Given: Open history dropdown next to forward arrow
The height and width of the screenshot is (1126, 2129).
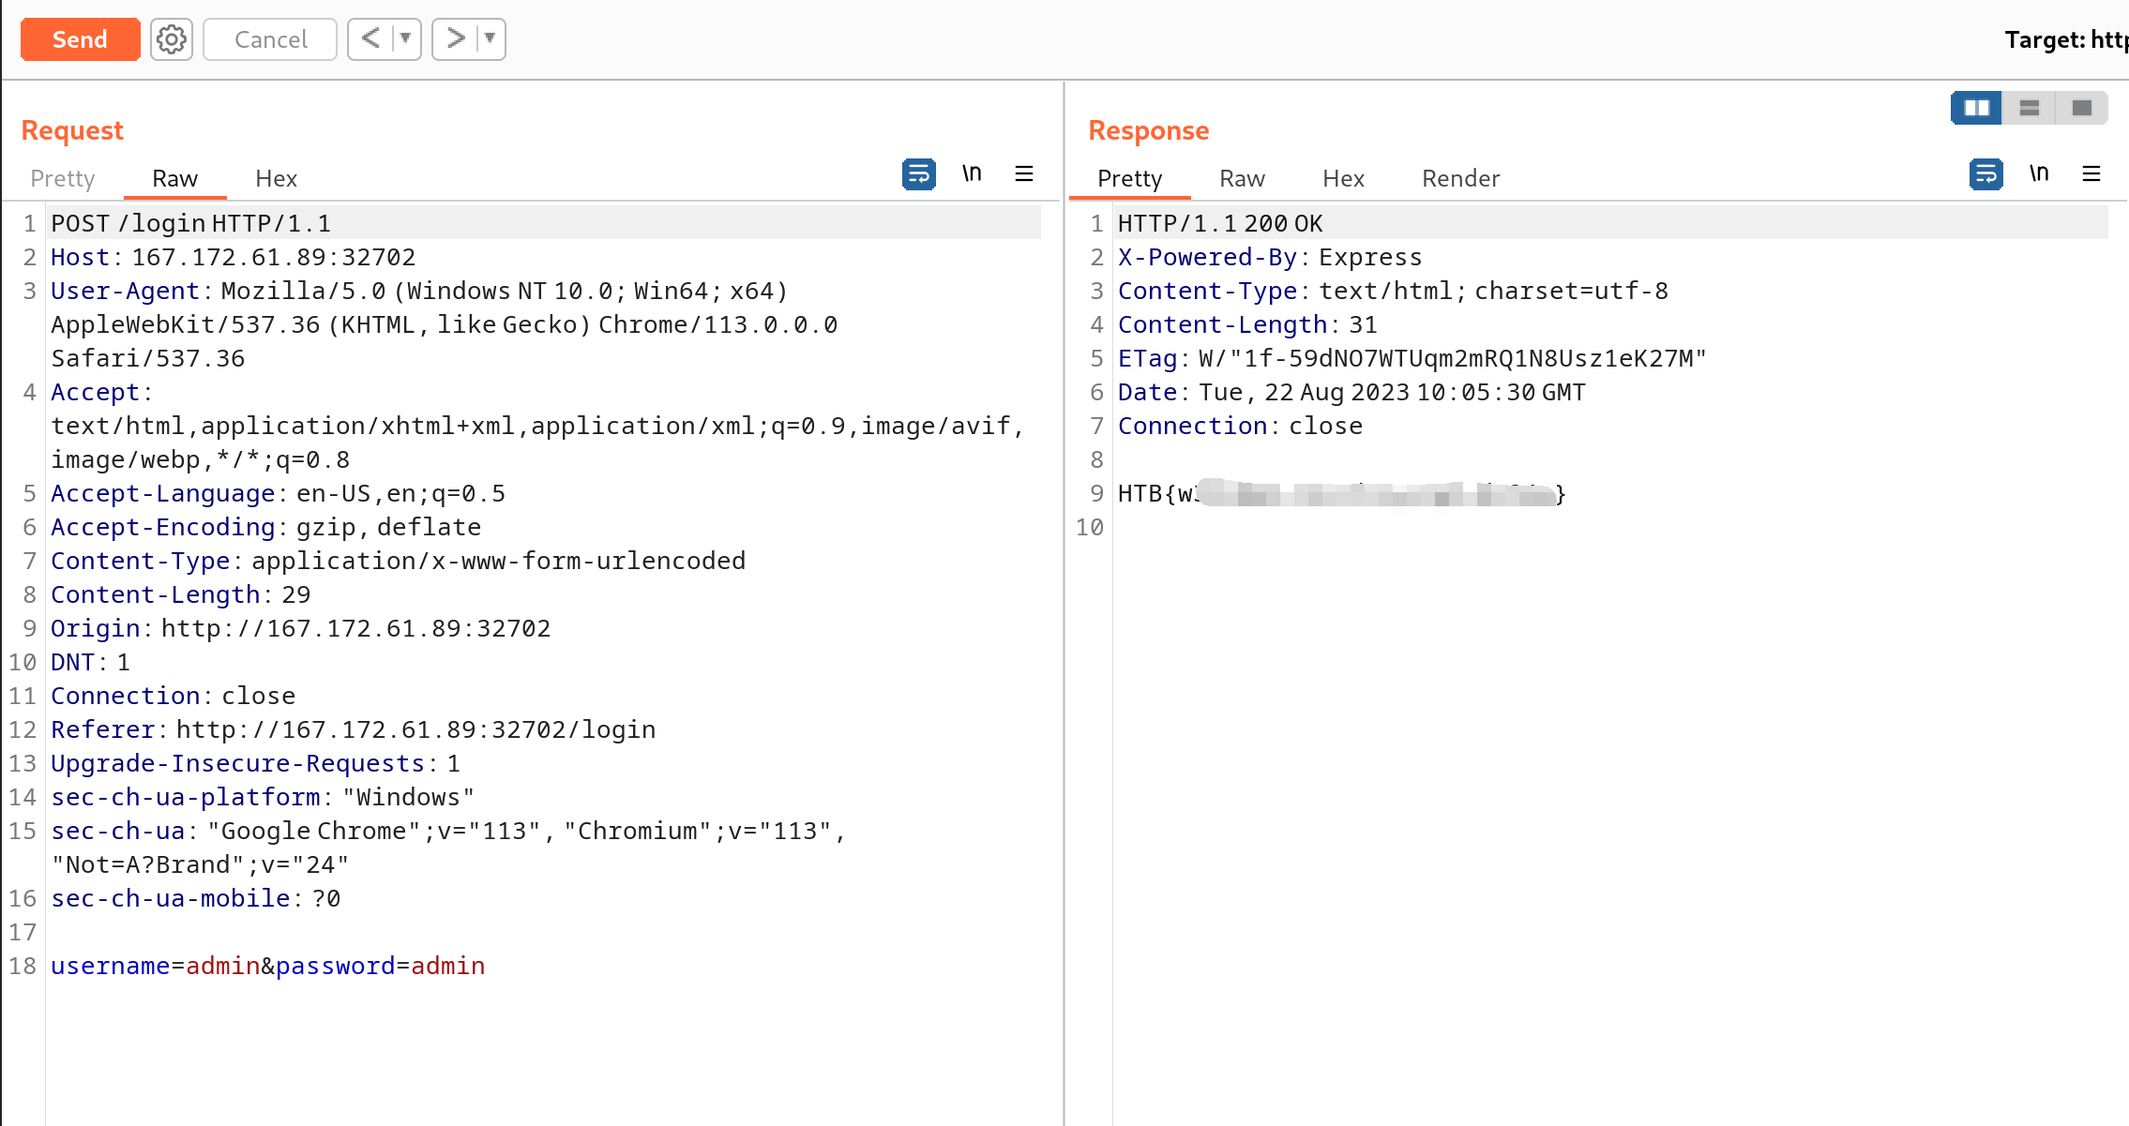Looking at the screenshot, I should pyautogui.click(x=491, y=38).
